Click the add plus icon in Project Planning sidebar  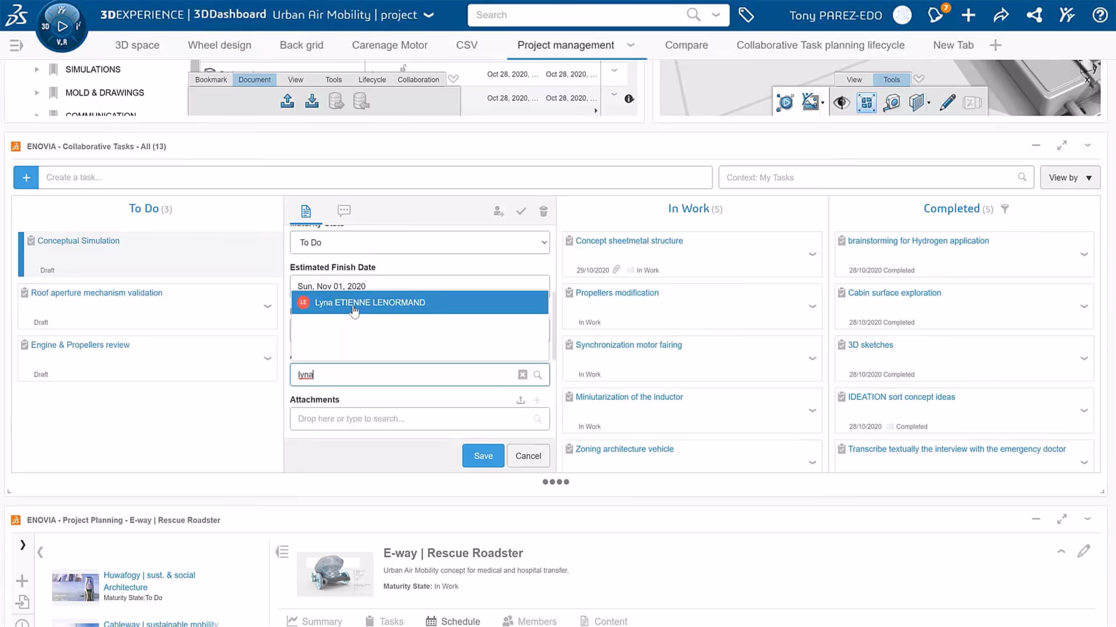[22, 581]
